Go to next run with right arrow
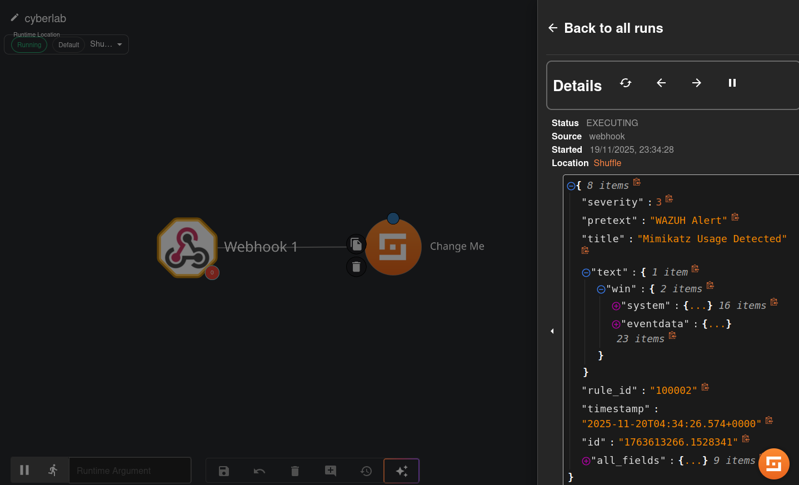The image size is (799, 485). tap(697, 83)
